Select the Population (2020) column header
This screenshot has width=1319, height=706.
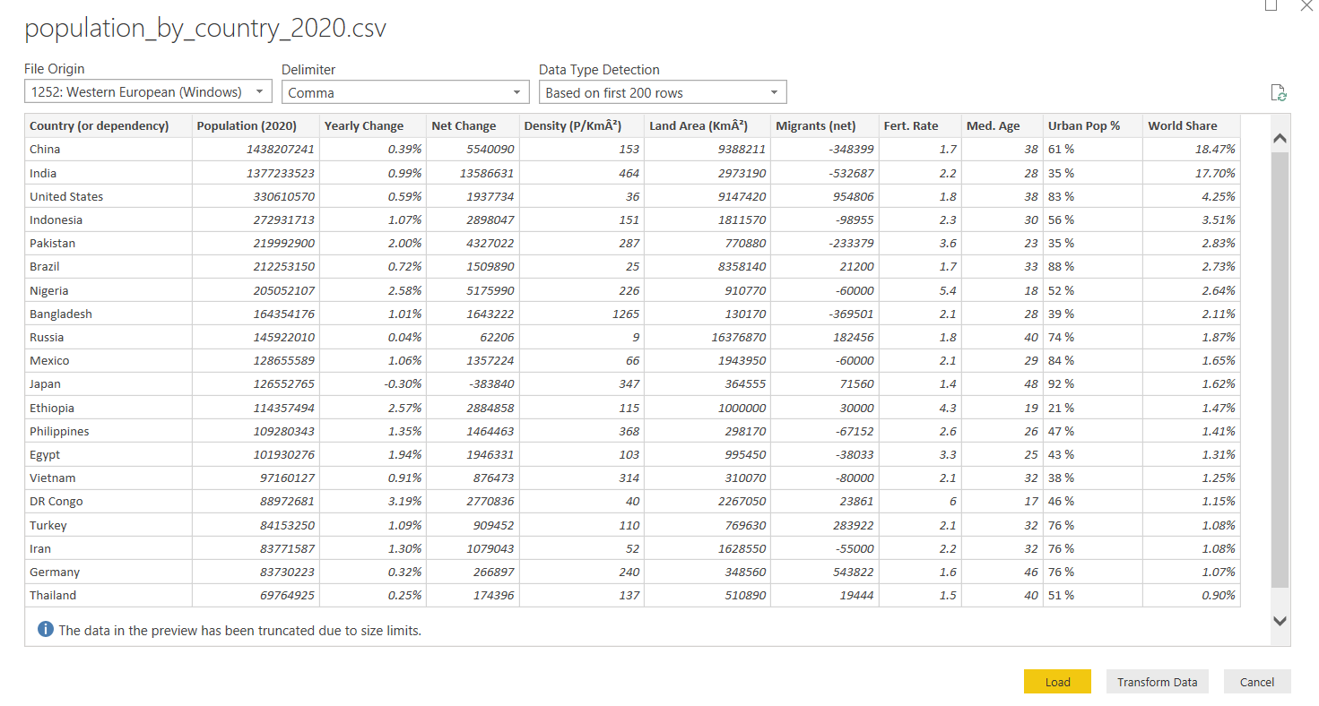pos(247,126)
